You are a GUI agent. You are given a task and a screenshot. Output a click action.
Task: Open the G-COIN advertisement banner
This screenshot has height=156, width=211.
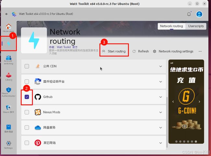pos(186,102)
